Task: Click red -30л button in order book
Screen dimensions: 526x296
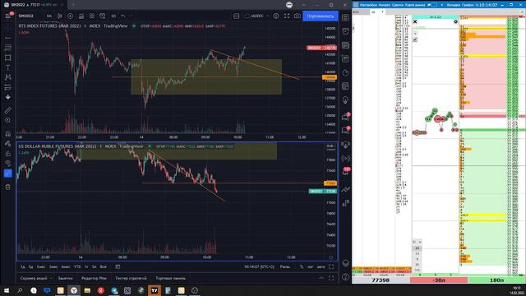Action: (x=439, y=280)
